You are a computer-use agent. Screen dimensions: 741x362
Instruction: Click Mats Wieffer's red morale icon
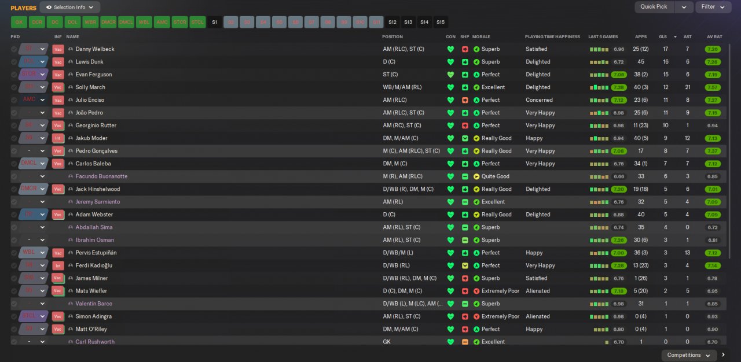[476, 291]
